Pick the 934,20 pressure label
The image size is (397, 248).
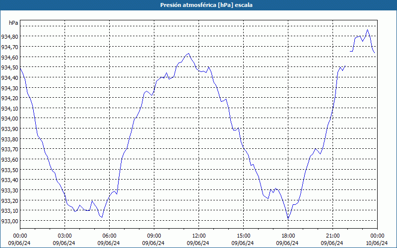[9, 98]
